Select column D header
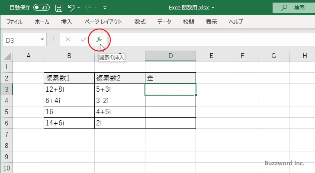 pos(170,56)
